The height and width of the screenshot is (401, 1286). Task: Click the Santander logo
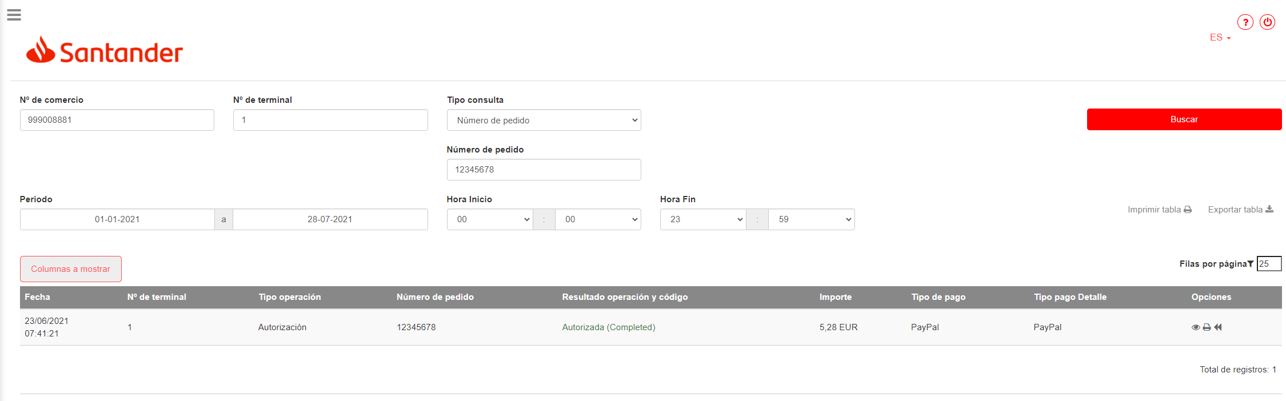click(x=105, y=51)
